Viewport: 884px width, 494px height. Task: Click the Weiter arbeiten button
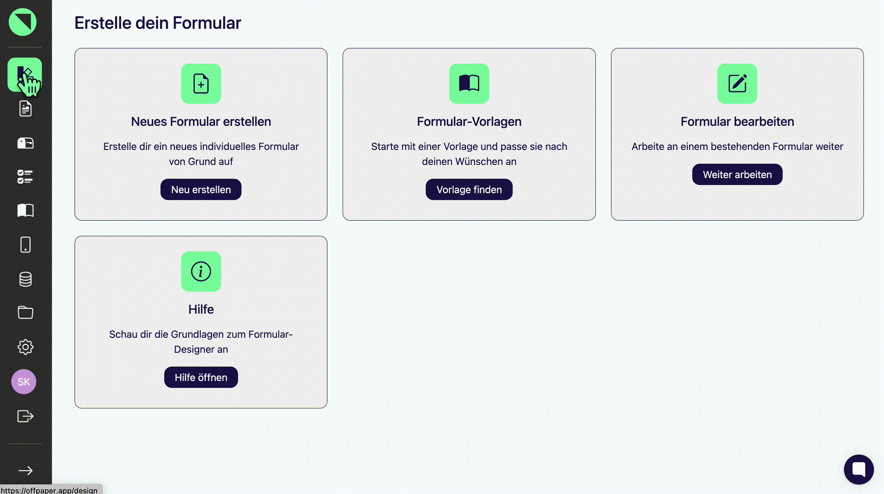tap(737, 174)
